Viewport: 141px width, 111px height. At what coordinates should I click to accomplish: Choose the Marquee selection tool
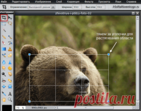pyautogui.click(x=4, y=24)
